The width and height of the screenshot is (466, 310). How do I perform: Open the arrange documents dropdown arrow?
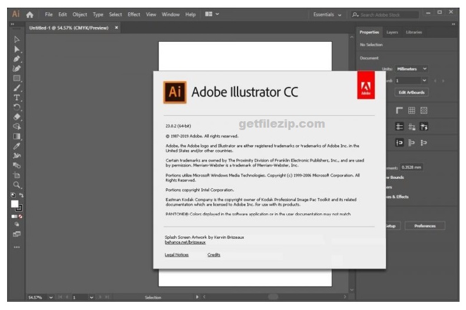(217, 14)
